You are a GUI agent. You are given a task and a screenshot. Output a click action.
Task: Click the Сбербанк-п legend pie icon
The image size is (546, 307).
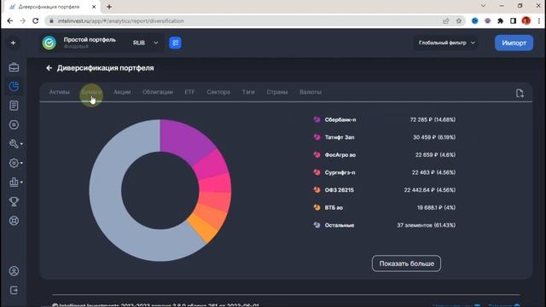[x=317, y=119]
